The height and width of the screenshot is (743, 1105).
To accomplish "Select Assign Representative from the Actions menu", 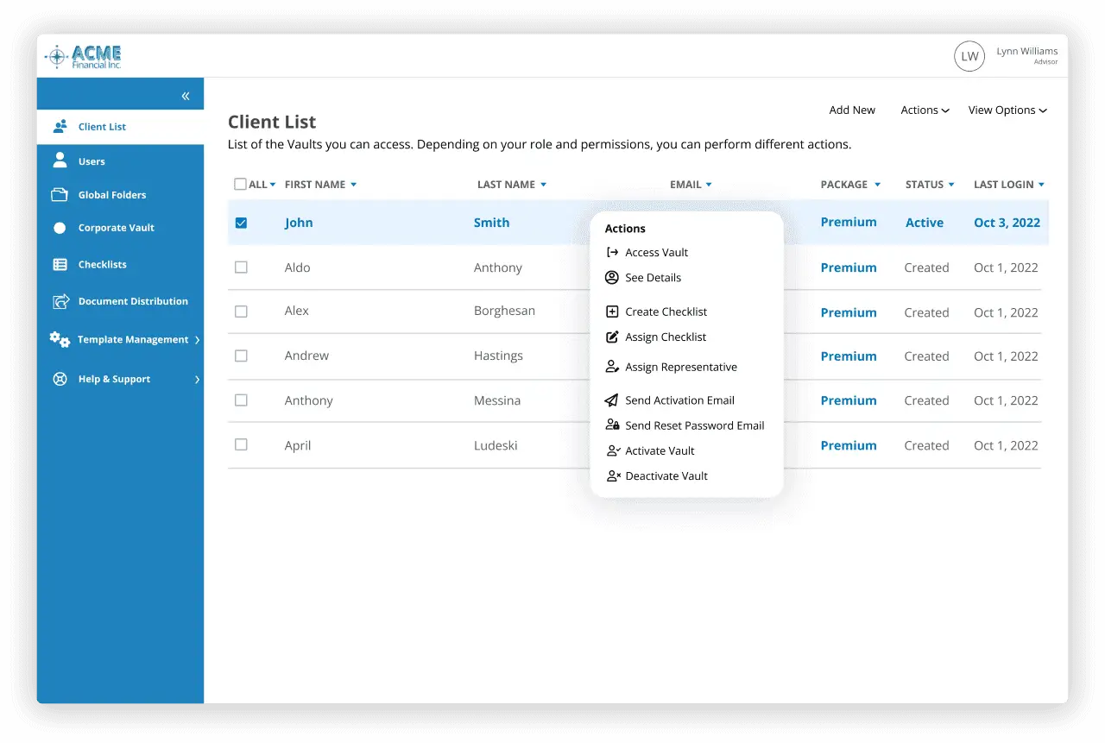I will 681,366.
